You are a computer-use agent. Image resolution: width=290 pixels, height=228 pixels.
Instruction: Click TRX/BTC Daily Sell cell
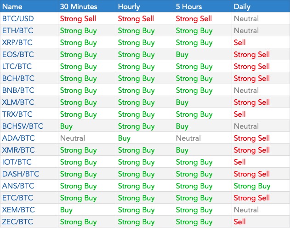point(240,114)
